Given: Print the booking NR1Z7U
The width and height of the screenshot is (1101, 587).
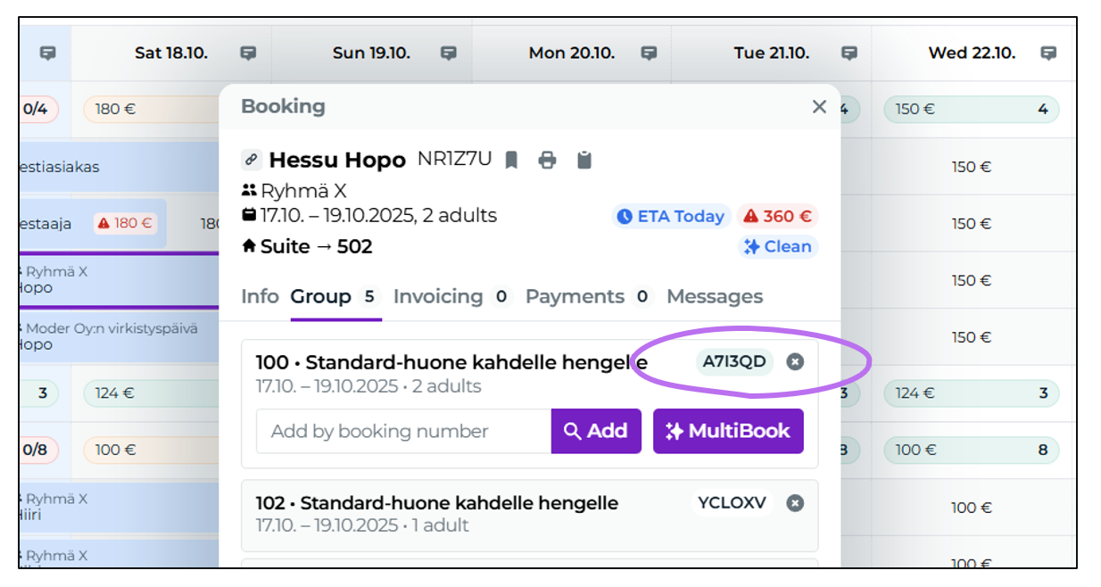Looking at the screenshot, I should (x=548, y=160).
